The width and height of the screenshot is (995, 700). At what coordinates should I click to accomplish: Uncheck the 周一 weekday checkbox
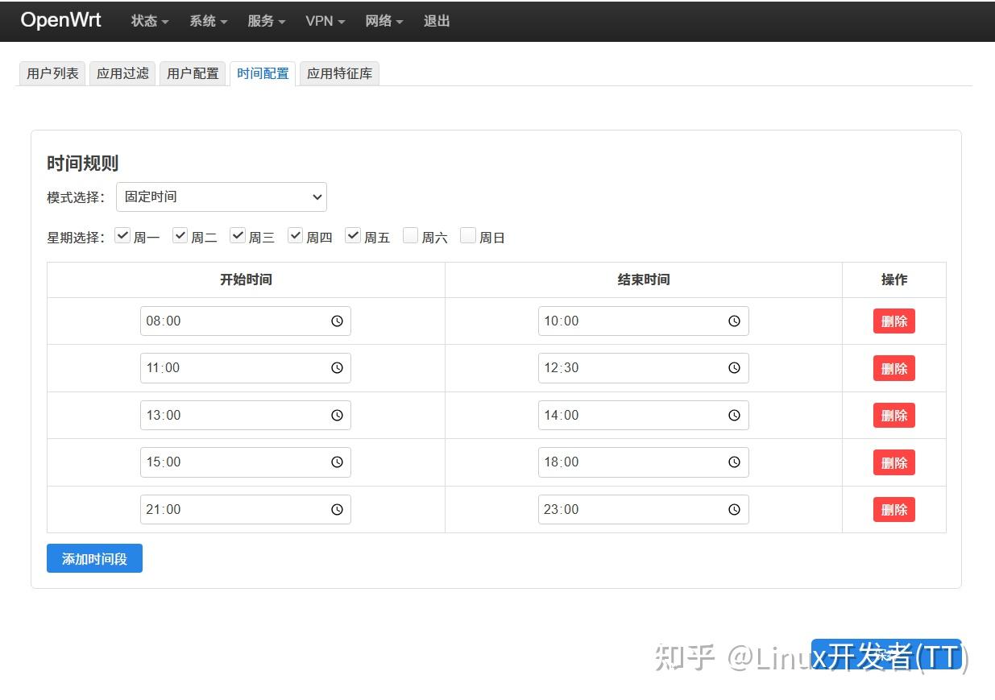coord(122,235)
